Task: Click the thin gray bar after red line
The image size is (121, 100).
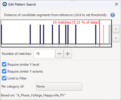Action: [104, 34]
